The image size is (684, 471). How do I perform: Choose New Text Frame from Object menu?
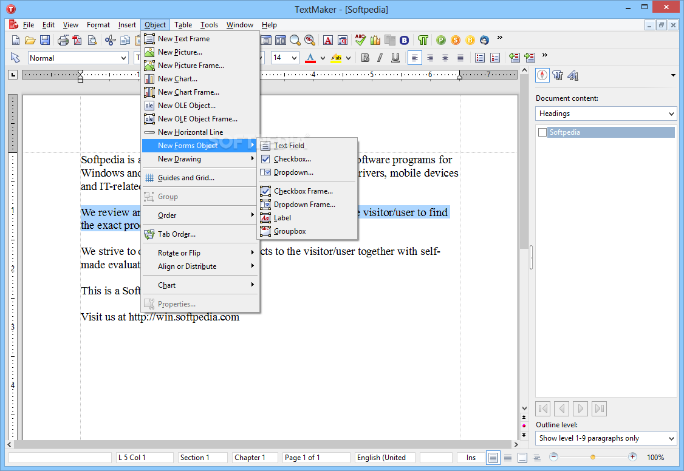tap(200, 39)
